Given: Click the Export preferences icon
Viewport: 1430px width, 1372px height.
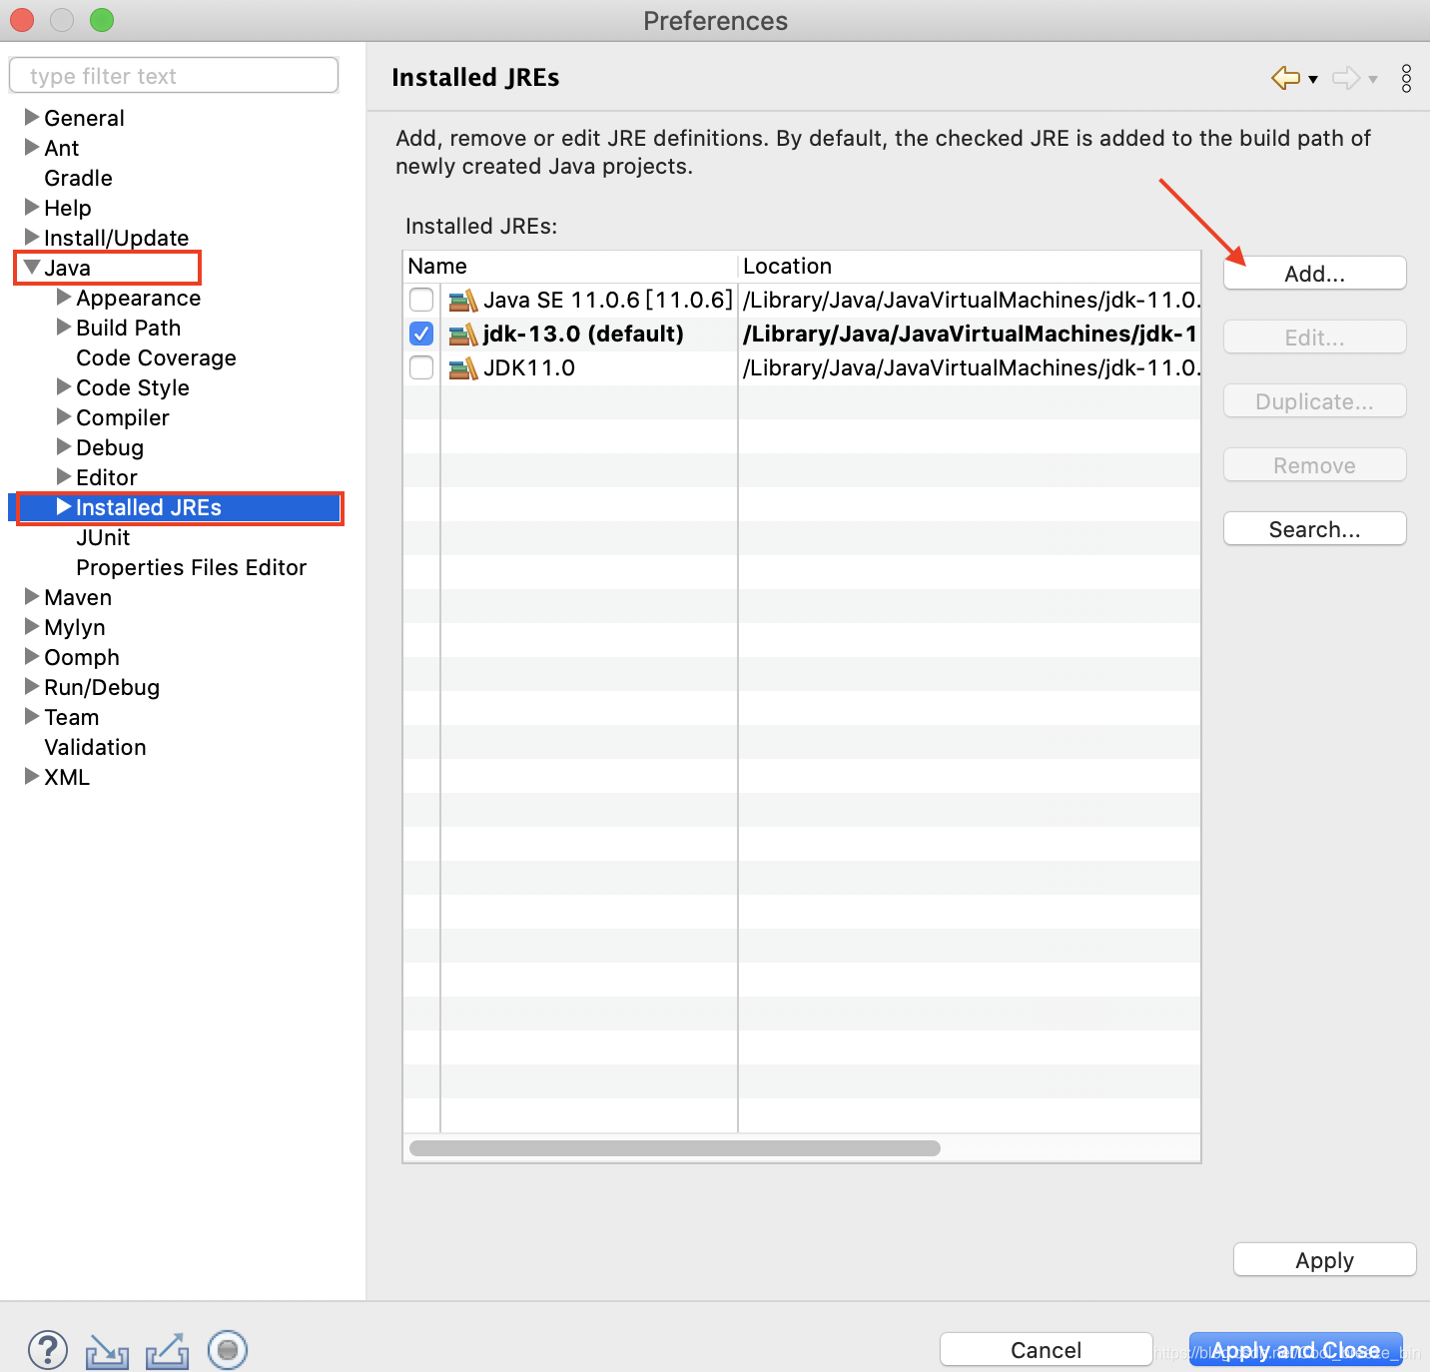Looking at the screenshot, I should [167, 1351].
